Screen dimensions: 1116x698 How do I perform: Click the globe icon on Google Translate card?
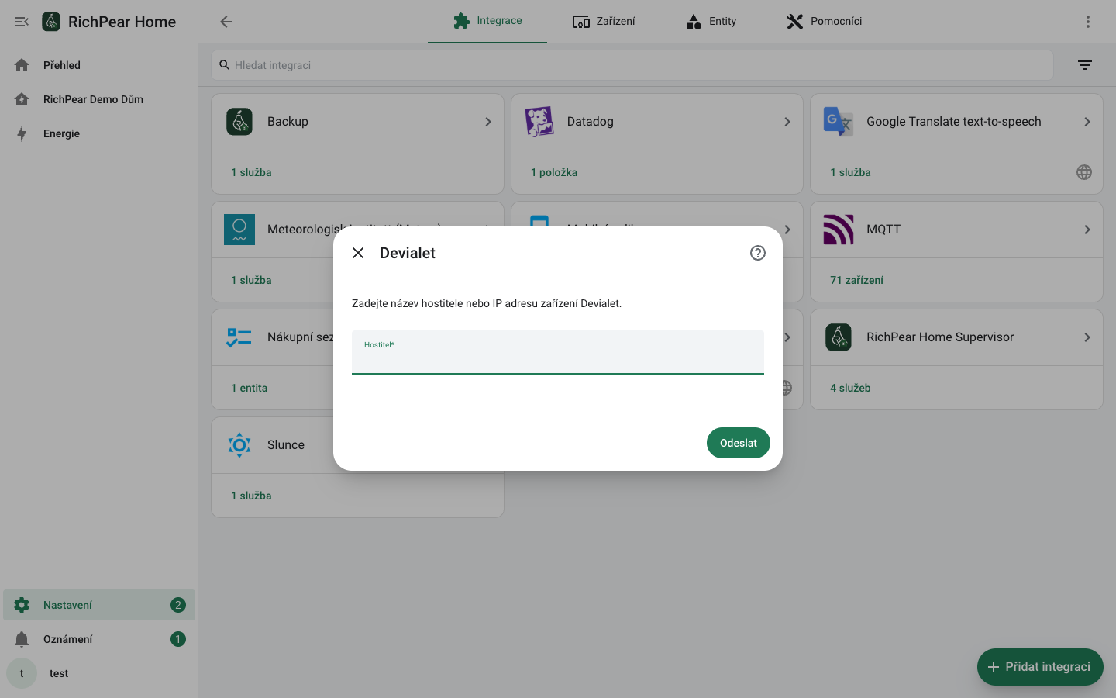click(x=1084, y=172)
